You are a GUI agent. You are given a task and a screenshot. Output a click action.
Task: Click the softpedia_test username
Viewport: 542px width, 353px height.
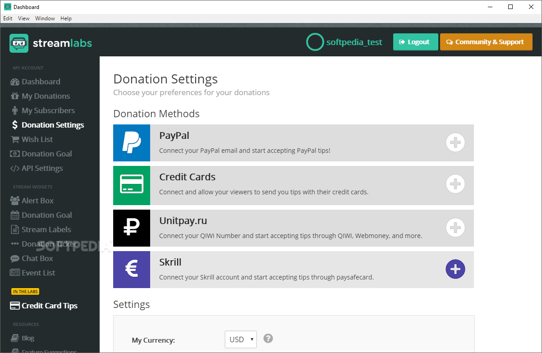point(354,42)
